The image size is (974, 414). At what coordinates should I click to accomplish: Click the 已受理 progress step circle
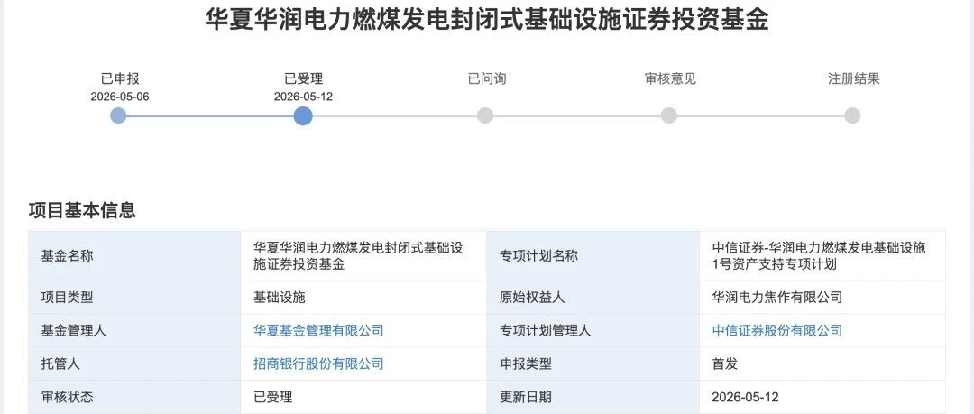tap(303, 115)
